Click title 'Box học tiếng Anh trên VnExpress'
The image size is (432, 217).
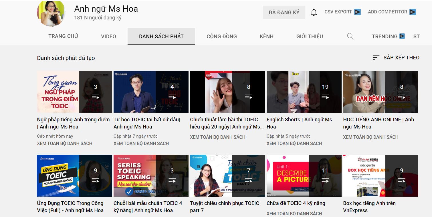pos(369,207)
